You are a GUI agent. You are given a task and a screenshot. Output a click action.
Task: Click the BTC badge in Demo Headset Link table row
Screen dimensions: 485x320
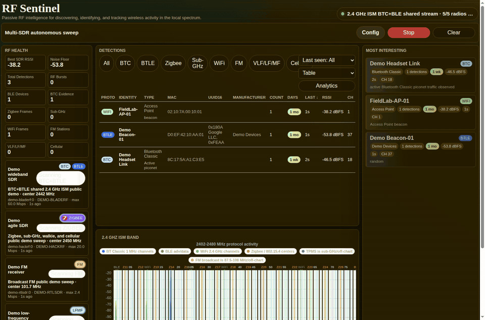(107, 160)
